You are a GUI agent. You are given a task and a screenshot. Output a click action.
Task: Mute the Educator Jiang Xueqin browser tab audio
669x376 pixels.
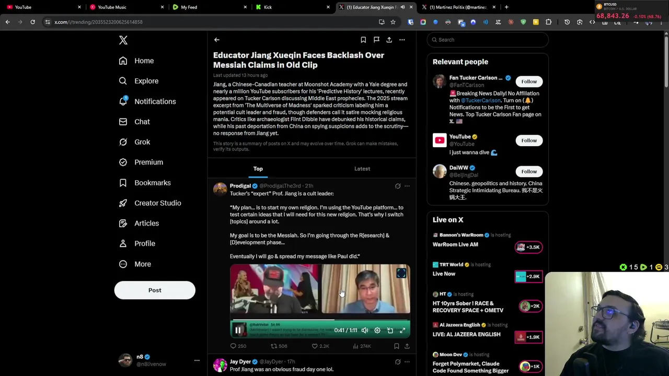(402, 7)
